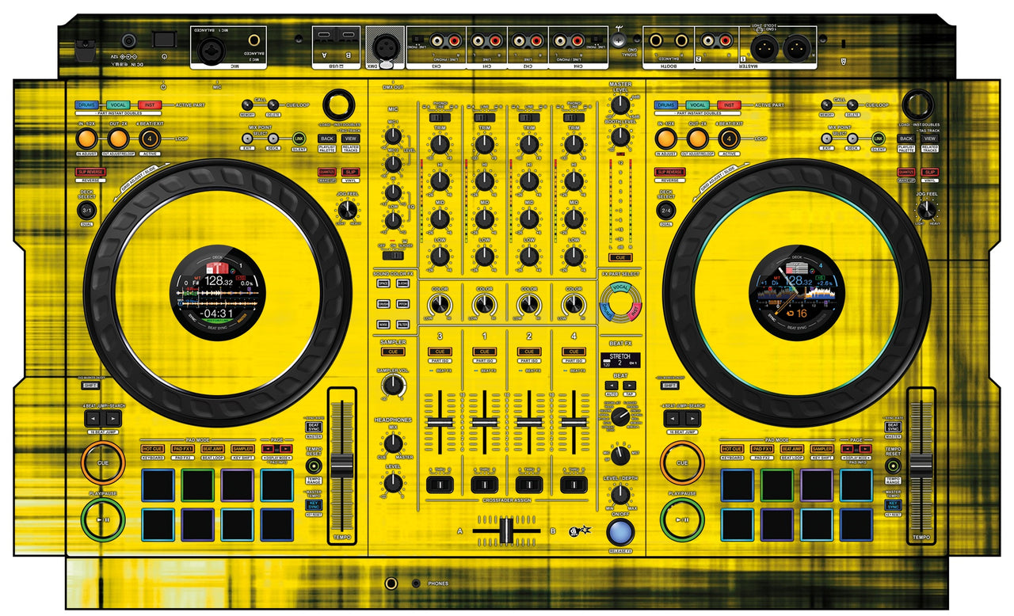1014x616 pixels.
Task: Tap the green LINK button on left deck
Action: tap(299, 139)
